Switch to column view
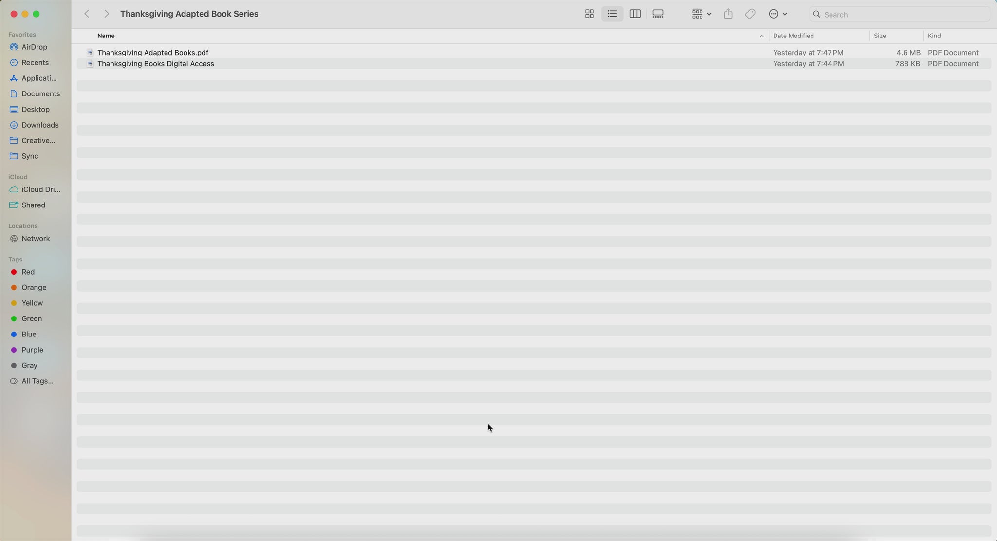This screenshot has width=997, height=541. [x=635, y=14]
